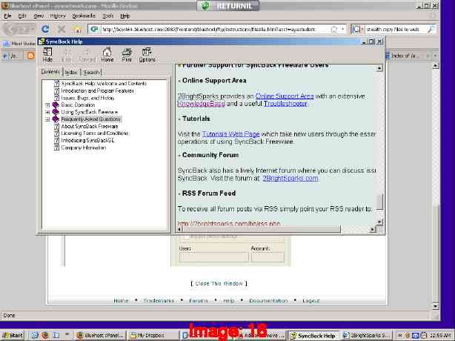The width and height of the screenshot is (455, 341).
Task: Expand the Basic Operation tree node
Action: point(47,105)
